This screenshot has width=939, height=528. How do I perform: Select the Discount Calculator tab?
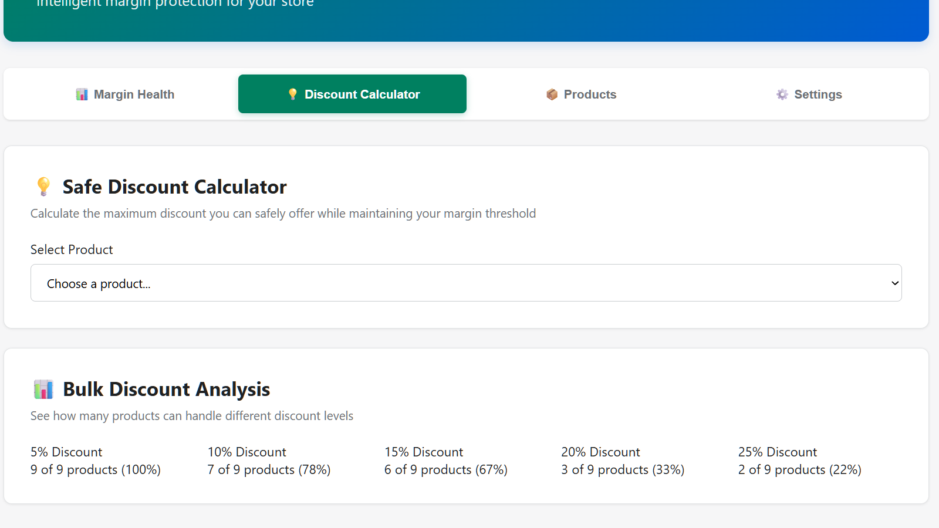click(352, 94)
